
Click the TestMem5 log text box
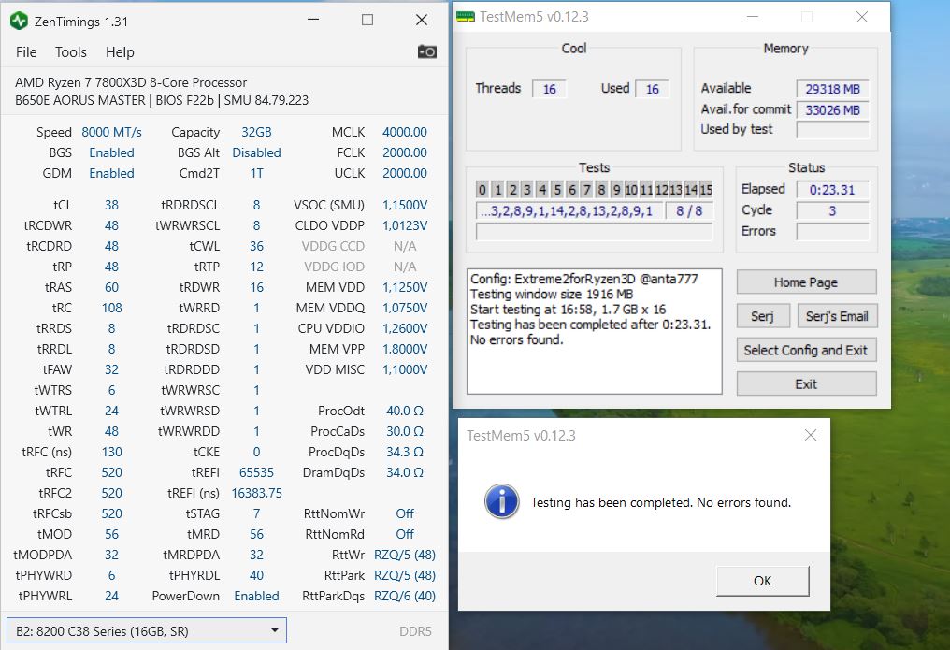[595, 331]
